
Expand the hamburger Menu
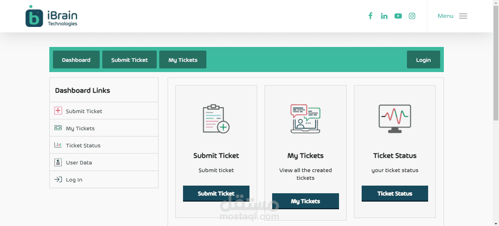tap(463, 16)
